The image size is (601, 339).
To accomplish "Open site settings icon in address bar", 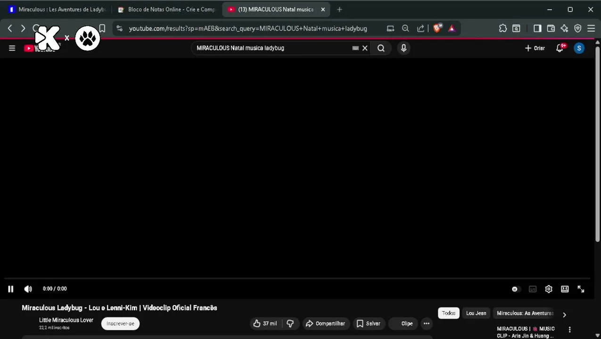I will coord(119,28).
